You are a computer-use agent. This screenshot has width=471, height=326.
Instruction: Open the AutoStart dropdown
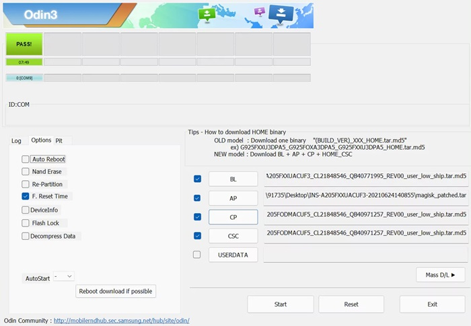pos(64,276)
